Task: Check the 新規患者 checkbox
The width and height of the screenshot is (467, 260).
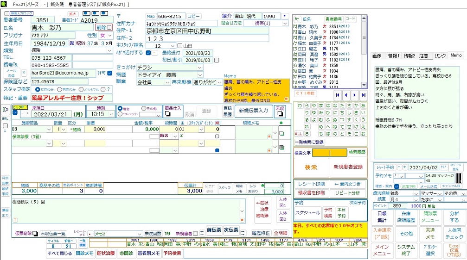Action: tap(195, 234)
